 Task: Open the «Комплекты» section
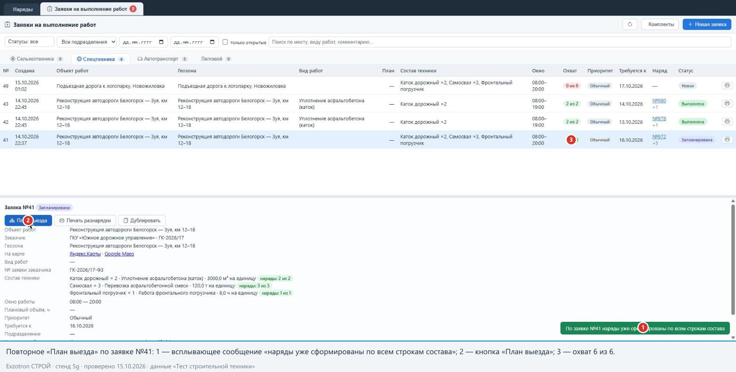(661, 24)
